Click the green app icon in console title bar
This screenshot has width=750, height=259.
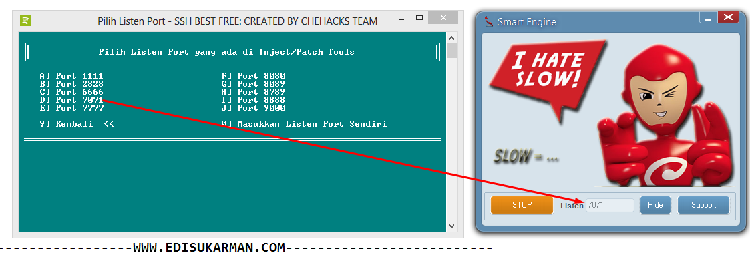25,21
